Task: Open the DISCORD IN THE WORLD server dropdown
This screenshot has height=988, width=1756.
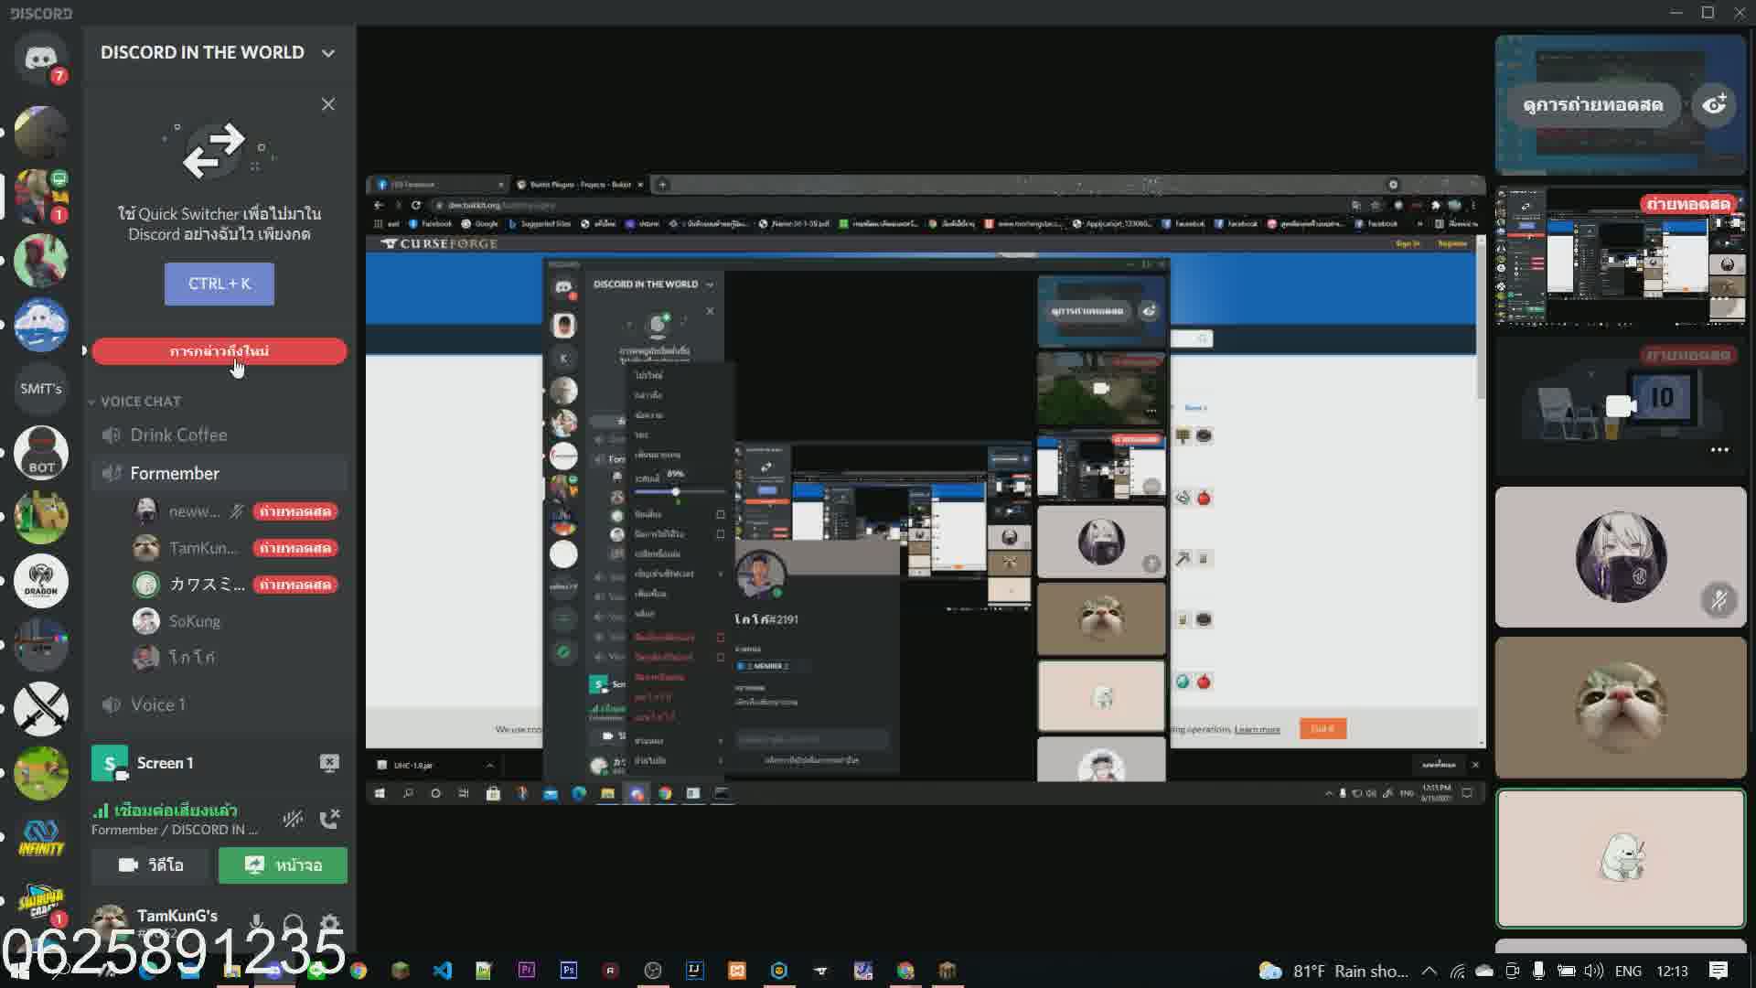Action: click(328, 52)
